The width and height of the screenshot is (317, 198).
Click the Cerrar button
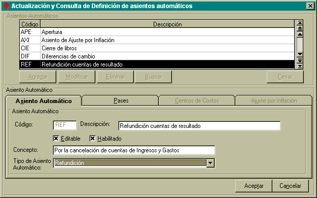[x=285, y=77]
